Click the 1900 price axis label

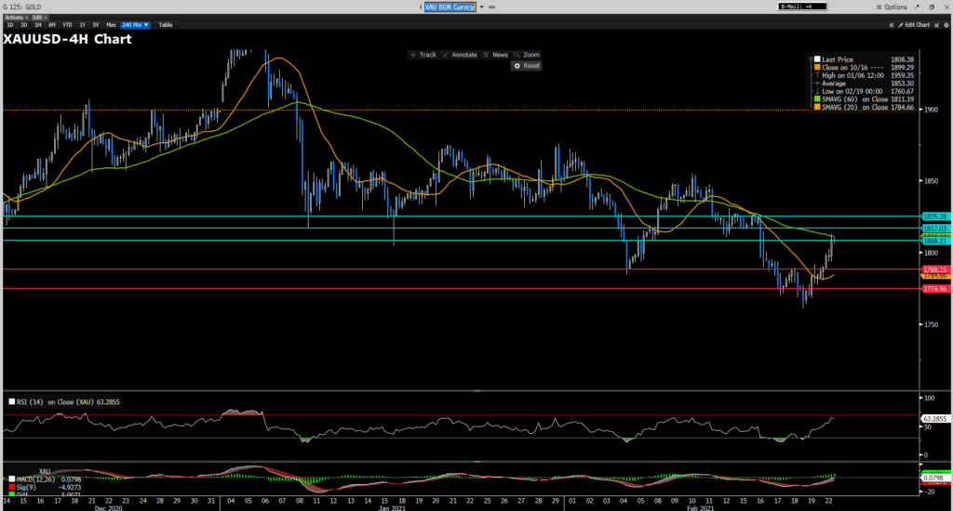(x=931, y=110)
